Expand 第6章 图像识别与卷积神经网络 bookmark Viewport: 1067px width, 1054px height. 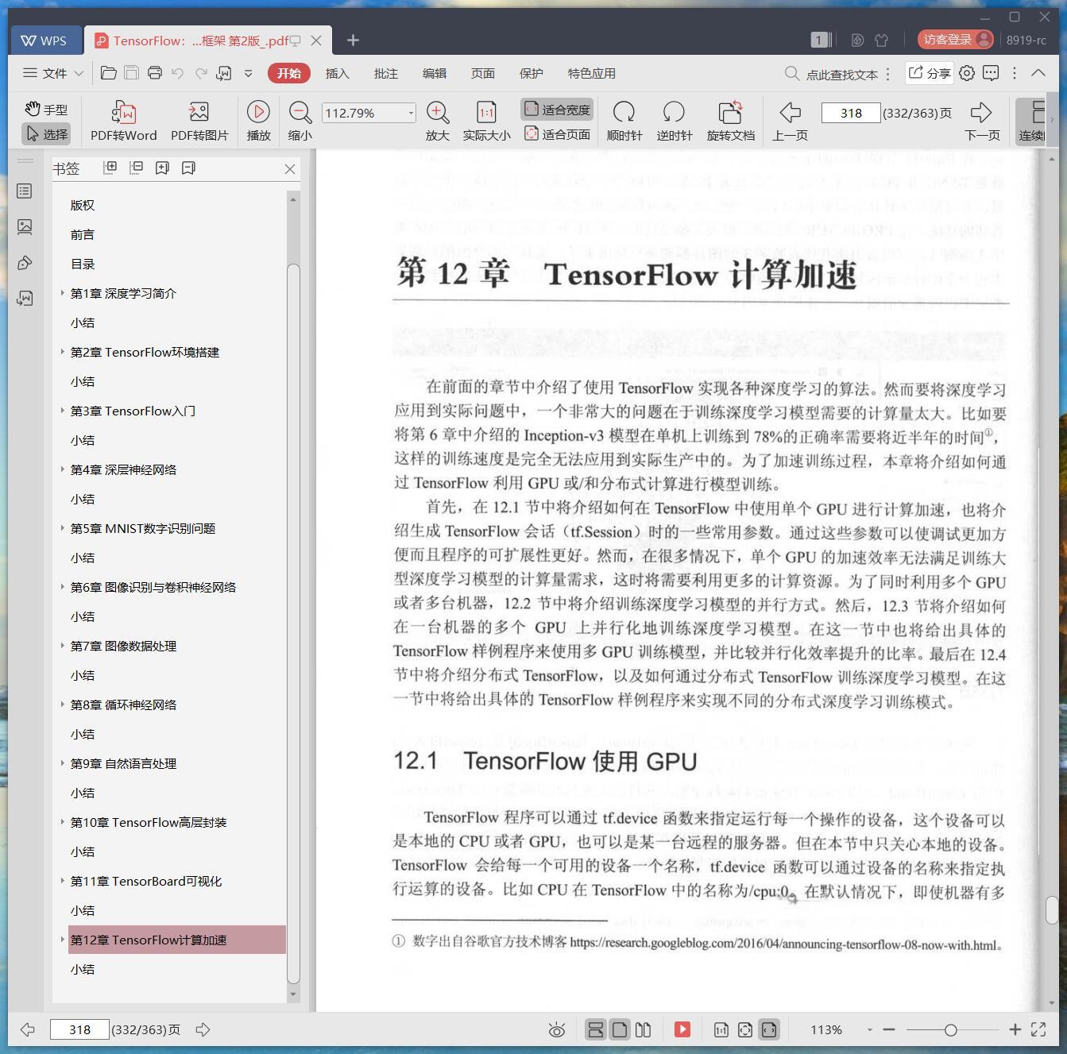(62, 587)
